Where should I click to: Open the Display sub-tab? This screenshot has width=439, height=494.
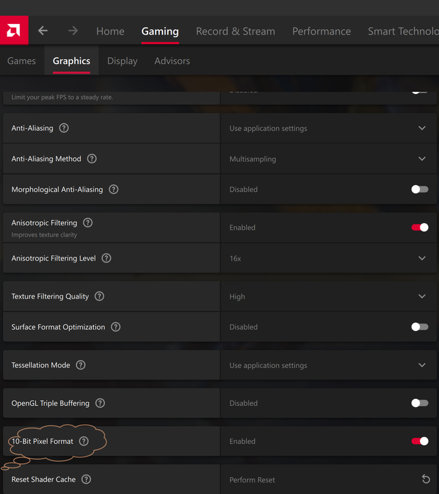click(122, 61)
